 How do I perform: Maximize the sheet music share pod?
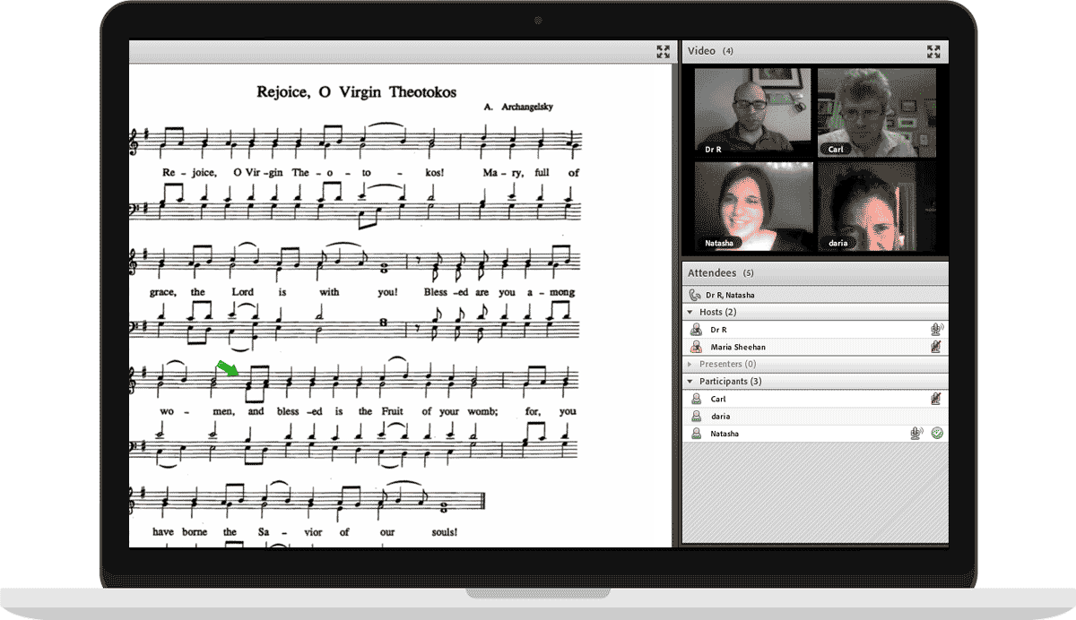[663, 52]
